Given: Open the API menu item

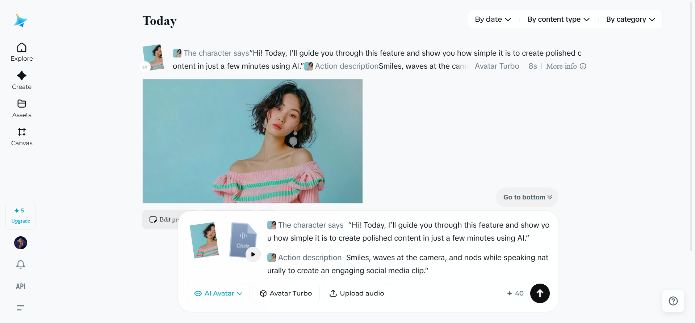Looking at the screenshot, I should pyautogui.click(x=21, y=286).
